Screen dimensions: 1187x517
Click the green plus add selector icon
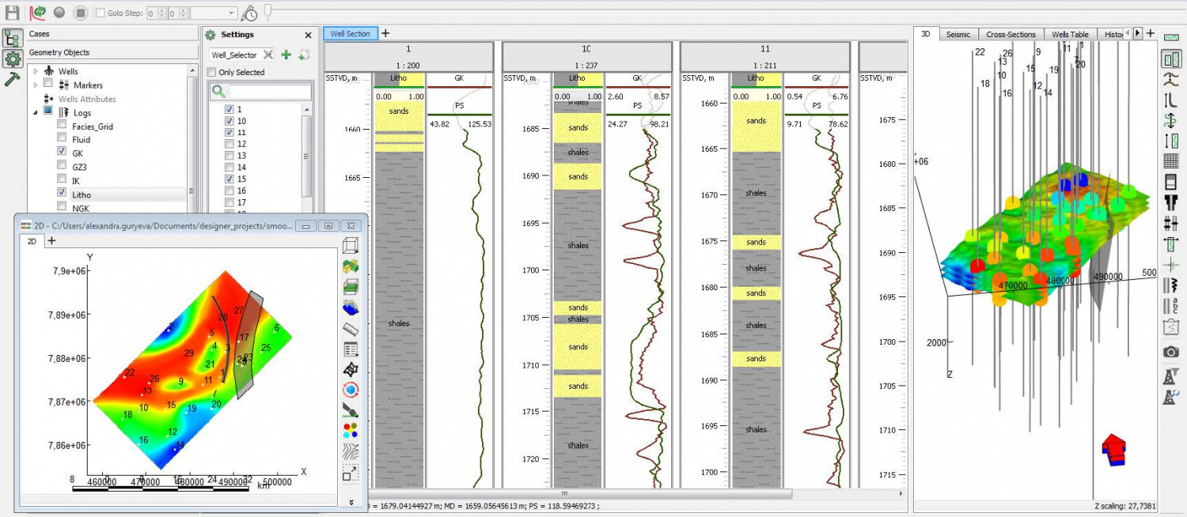[286, 55]
